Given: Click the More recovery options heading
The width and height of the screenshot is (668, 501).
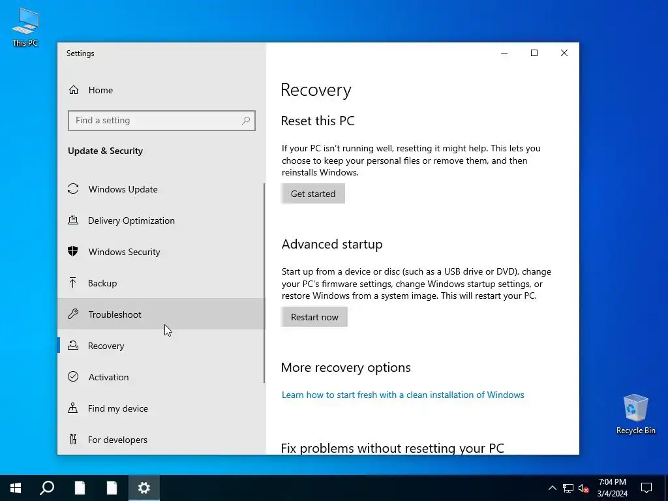Looking at the screenshot, I should coord(346,367).
